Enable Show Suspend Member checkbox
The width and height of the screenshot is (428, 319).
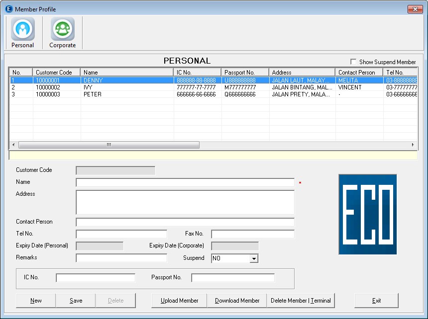[353, 62]
